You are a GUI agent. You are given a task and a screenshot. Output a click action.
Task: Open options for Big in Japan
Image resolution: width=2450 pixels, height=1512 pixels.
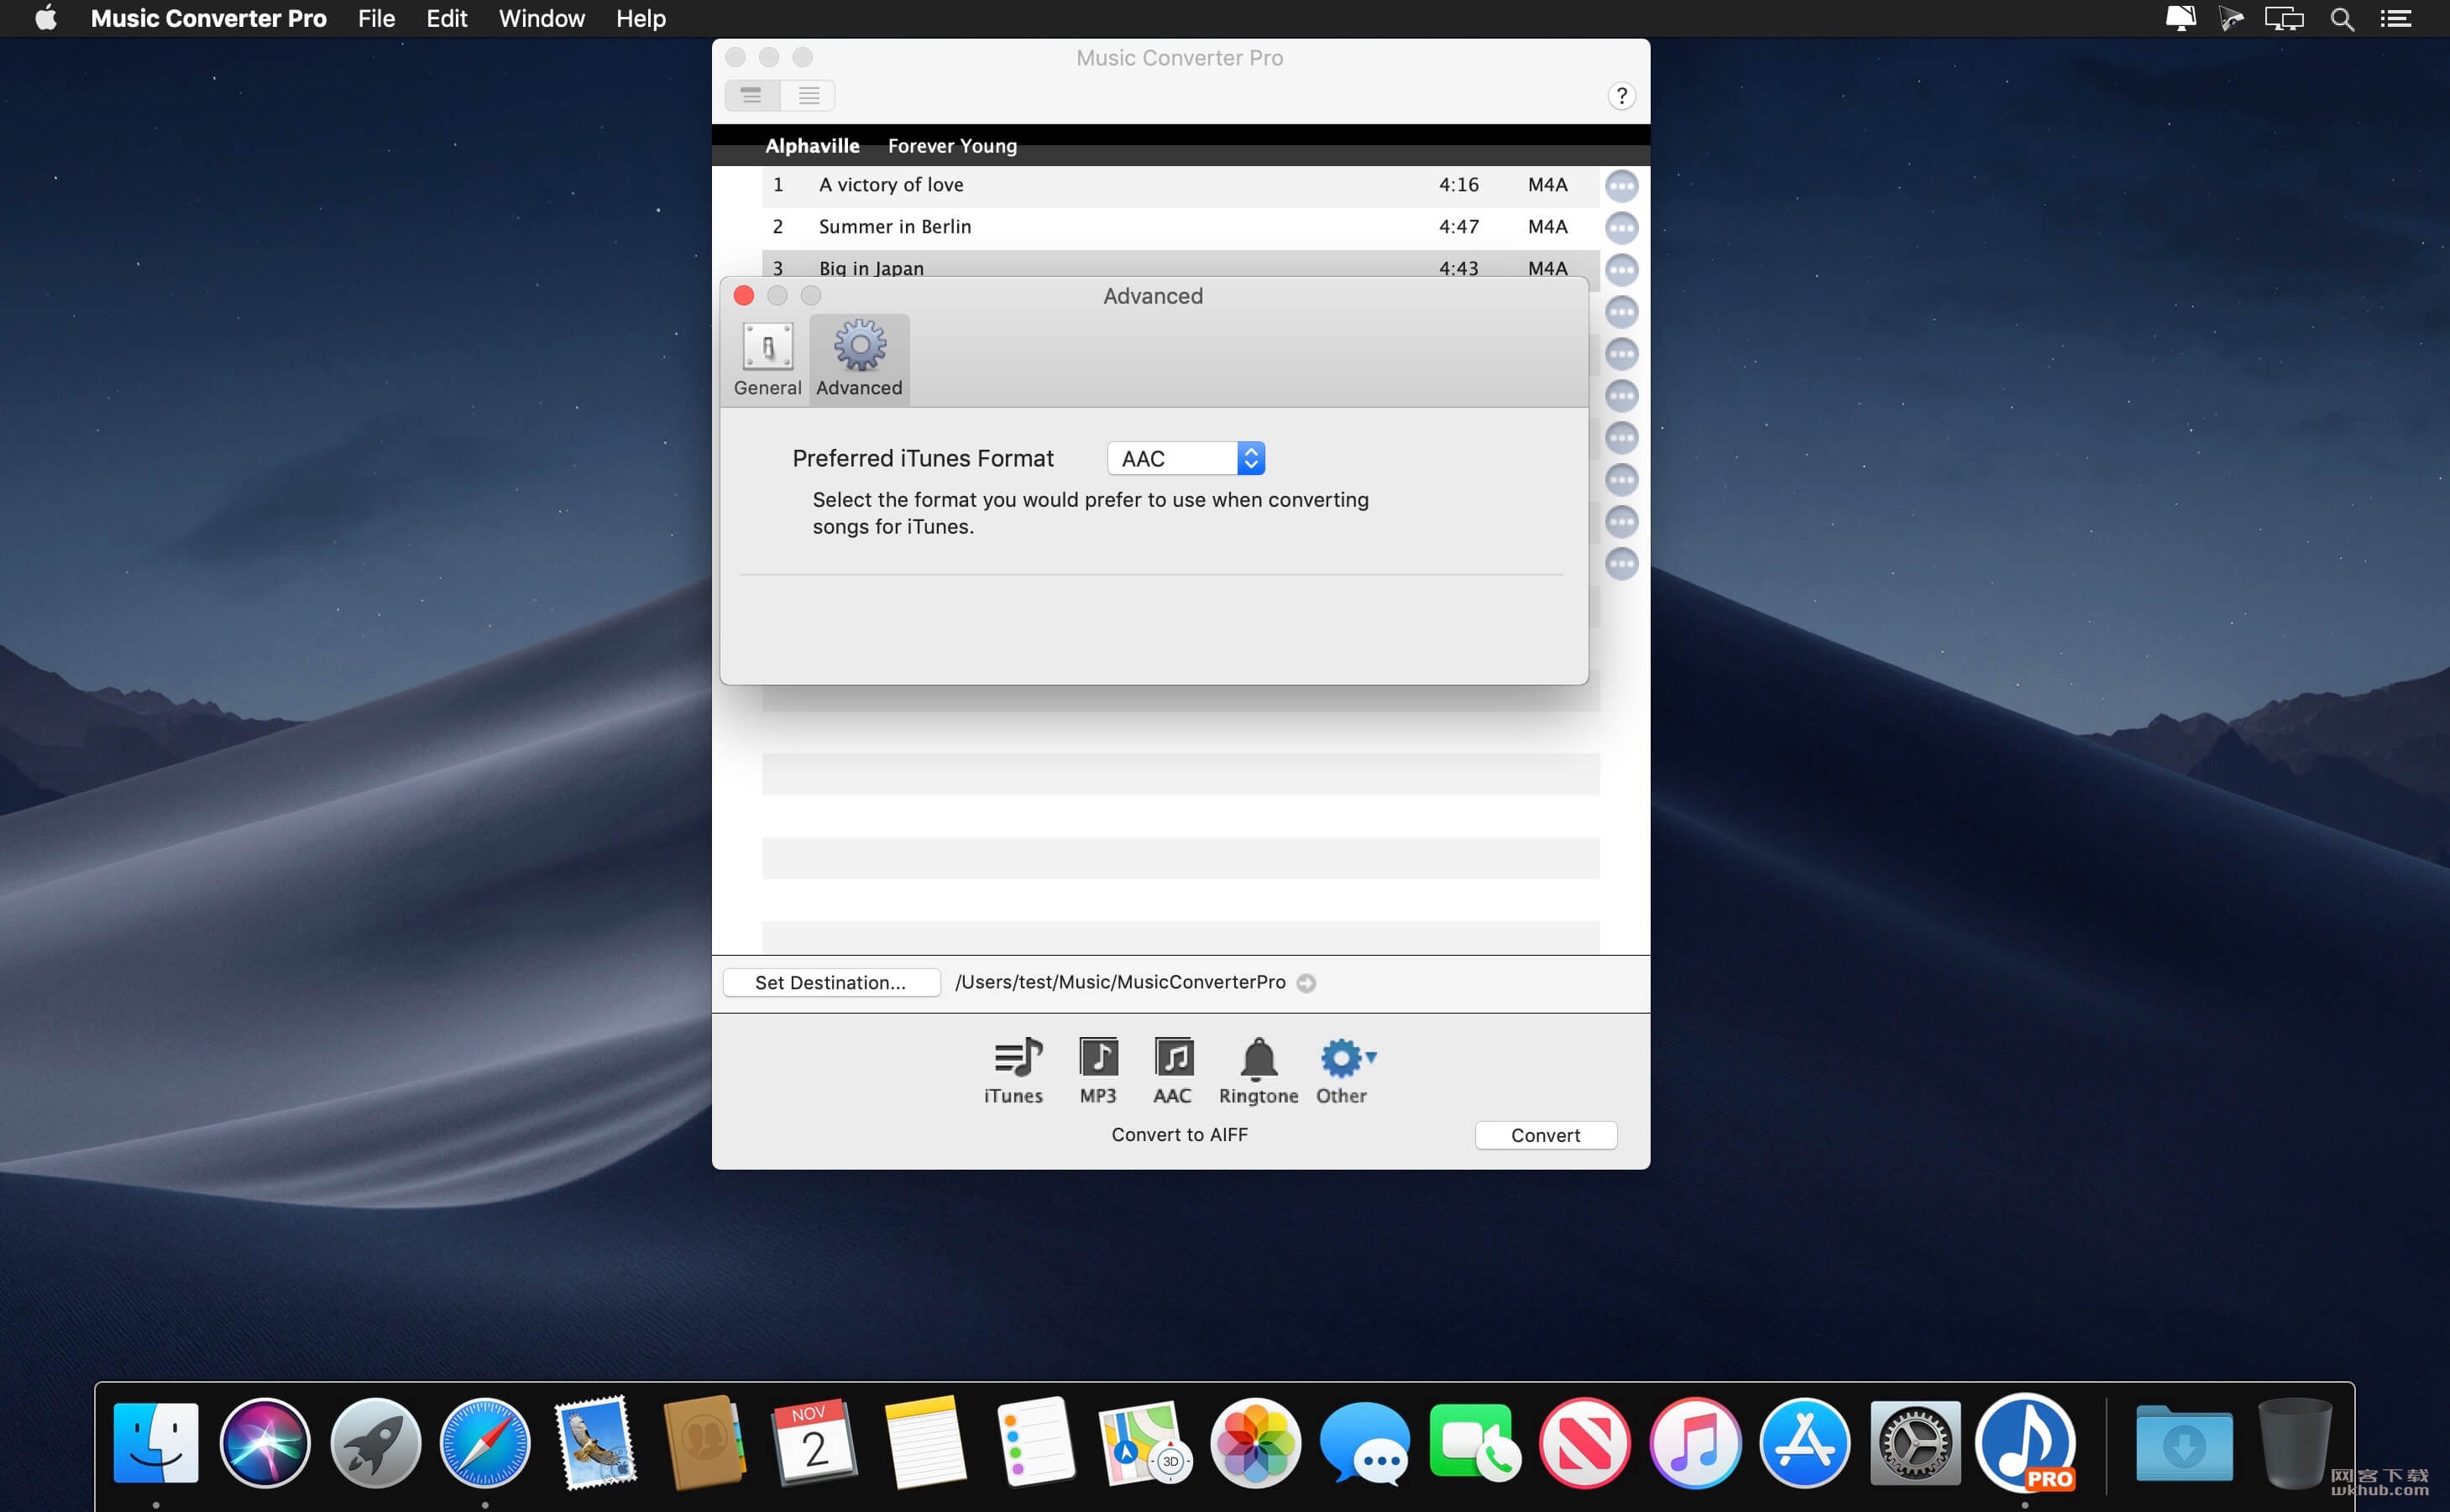click(x=1620, y=269)
